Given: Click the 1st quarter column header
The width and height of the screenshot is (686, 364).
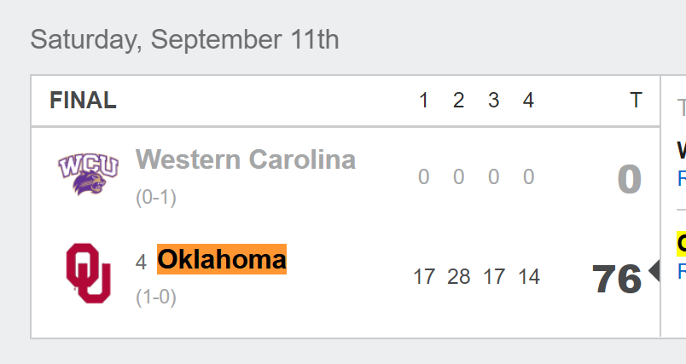Looking at the screenshot, I should pos(423,101).
